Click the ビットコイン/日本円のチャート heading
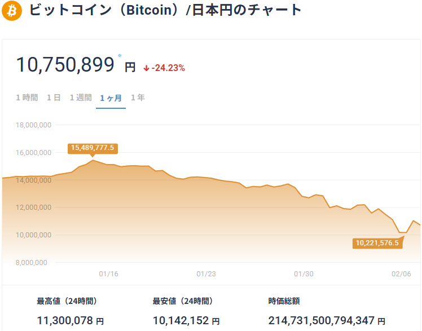 (x=165, y=10)
